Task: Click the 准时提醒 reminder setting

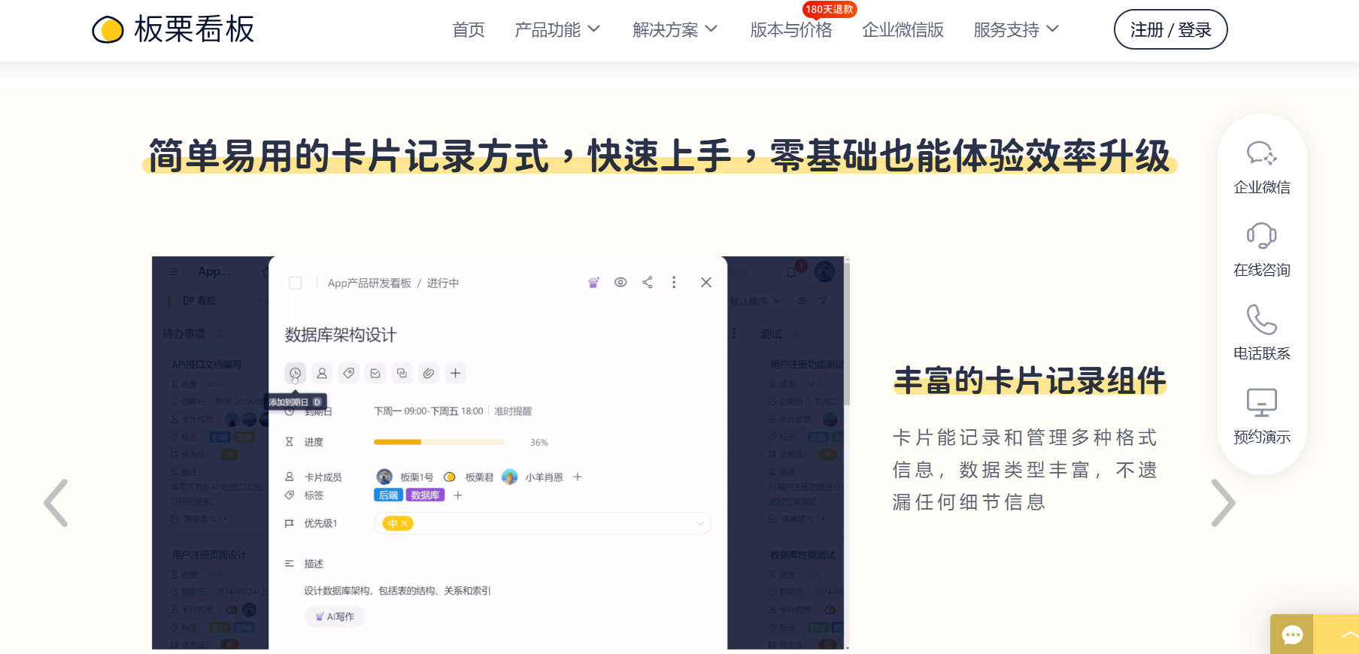Action: coord(513,411)
